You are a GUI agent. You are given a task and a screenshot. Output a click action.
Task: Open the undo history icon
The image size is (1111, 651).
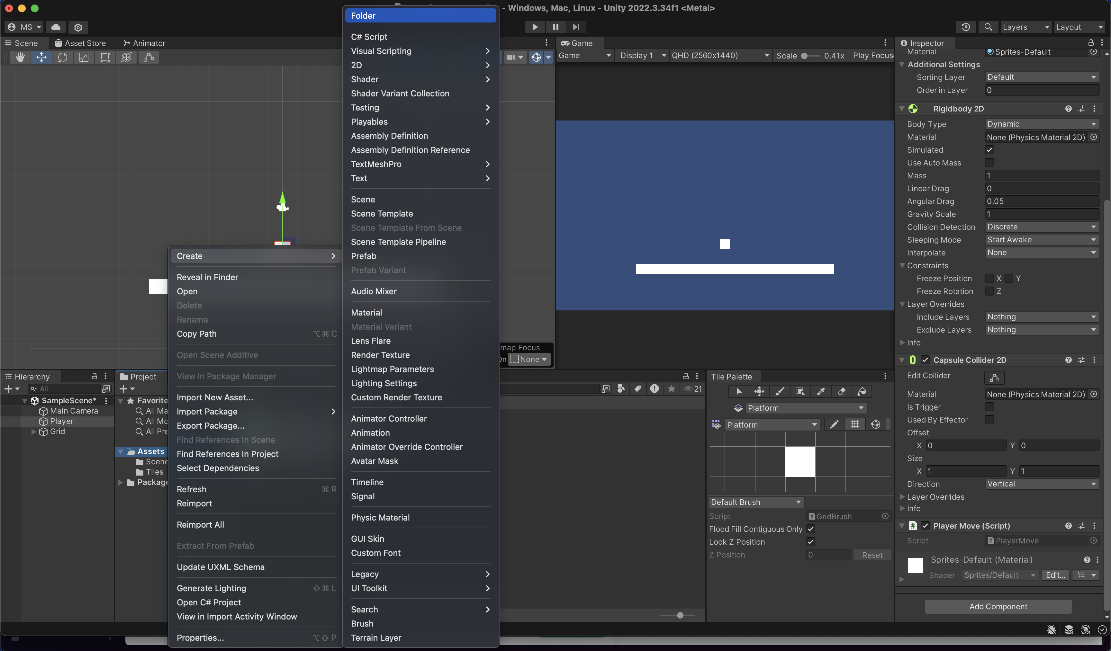(965, 27)
